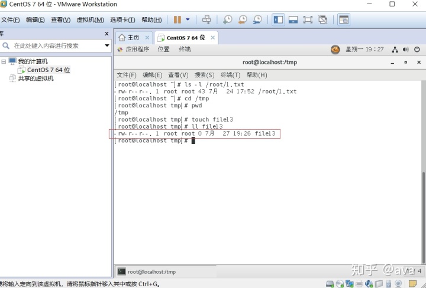Open terminal 终端(T) menu

coord(230,75)
